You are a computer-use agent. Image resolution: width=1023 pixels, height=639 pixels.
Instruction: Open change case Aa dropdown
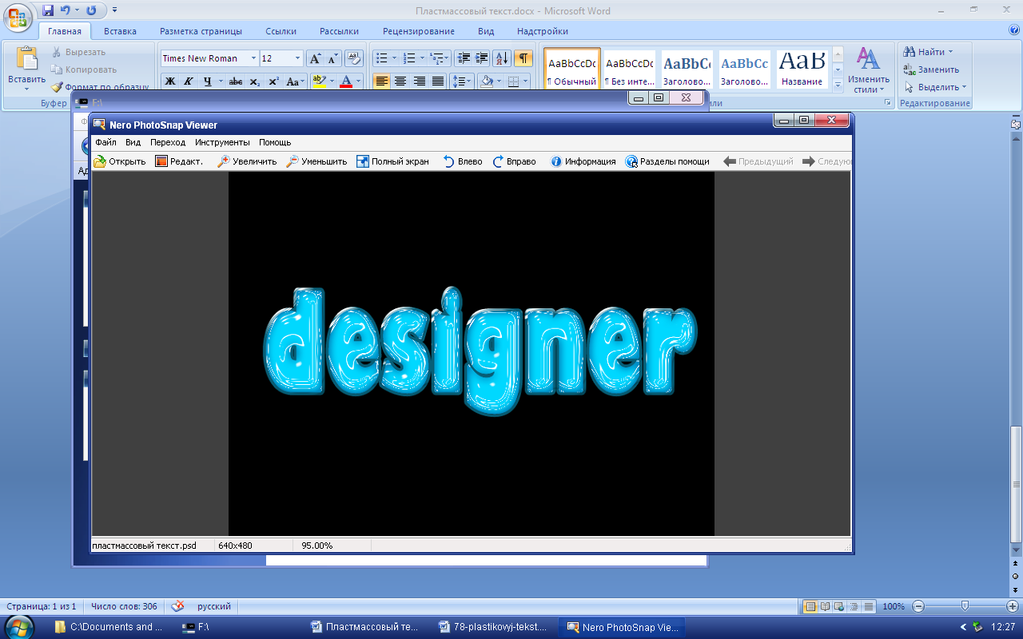coord(295,81)
